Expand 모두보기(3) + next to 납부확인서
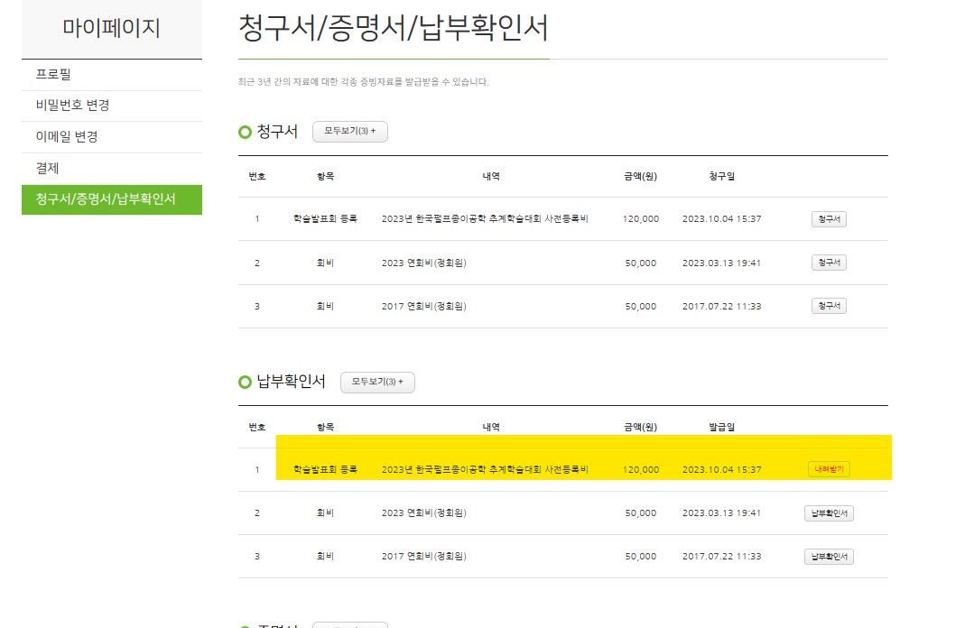Viewport: 974px width, 628px height. 377,382
